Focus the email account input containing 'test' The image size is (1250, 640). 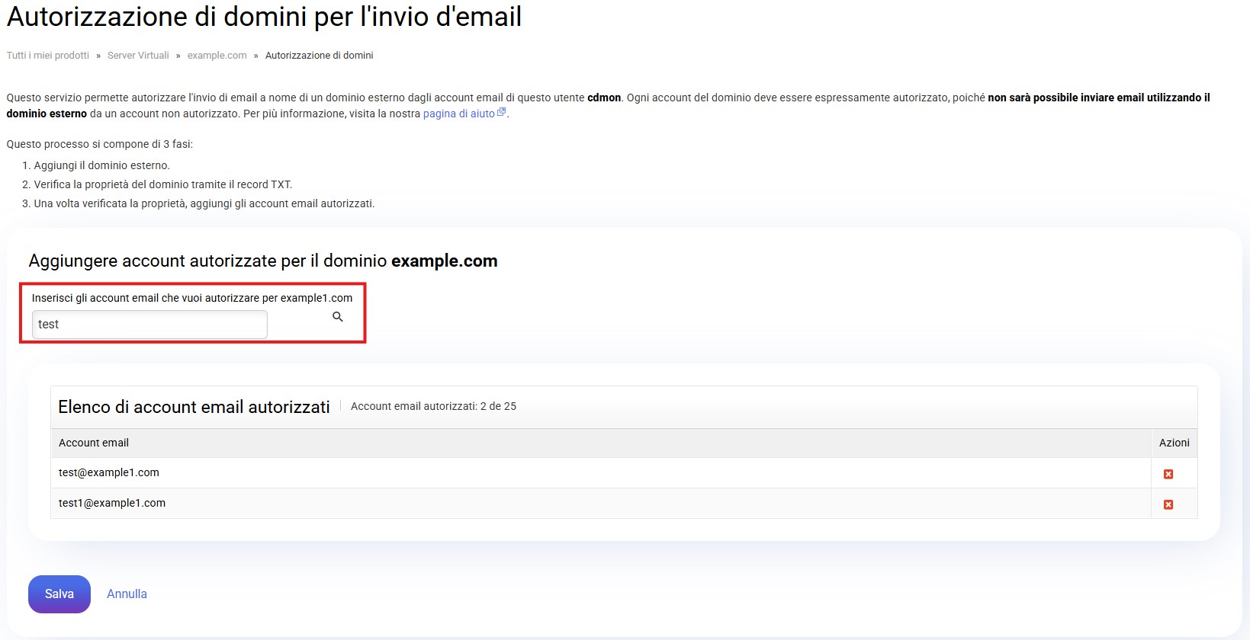pos(149,325)
